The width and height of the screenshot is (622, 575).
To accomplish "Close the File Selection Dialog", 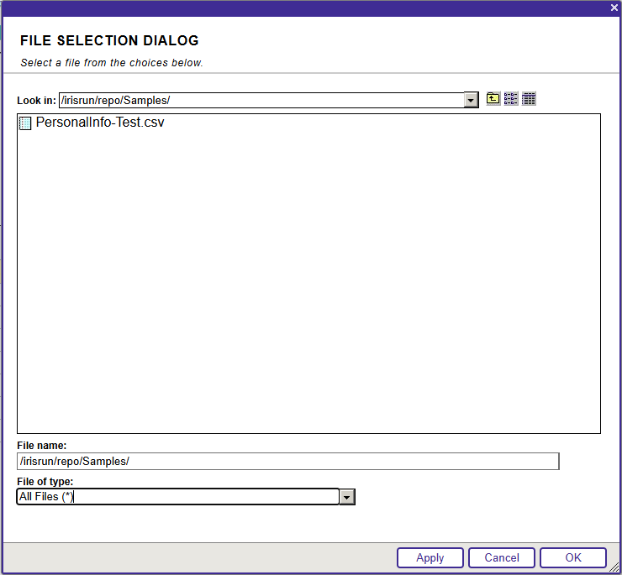I will click(x=614, y=8).
